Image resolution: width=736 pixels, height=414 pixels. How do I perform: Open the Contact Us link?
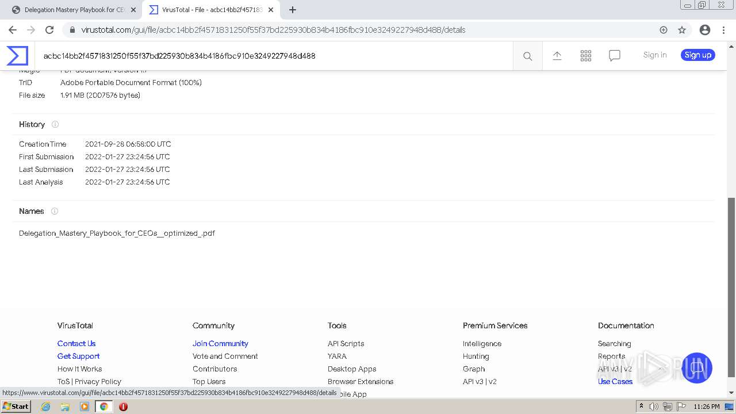pyautogui.click(x=76, y=343)
